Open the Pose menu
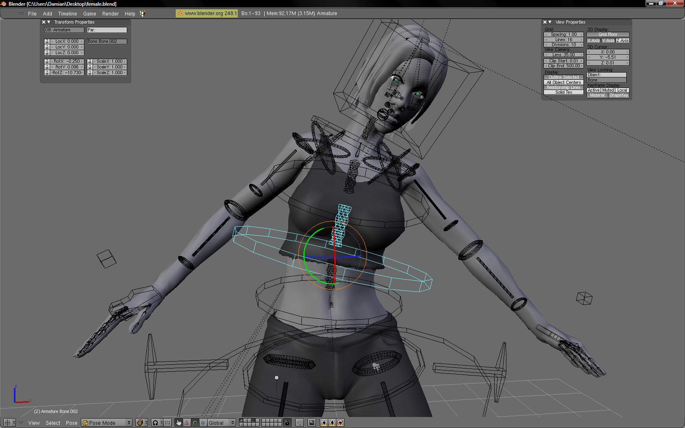 (71, 423)
